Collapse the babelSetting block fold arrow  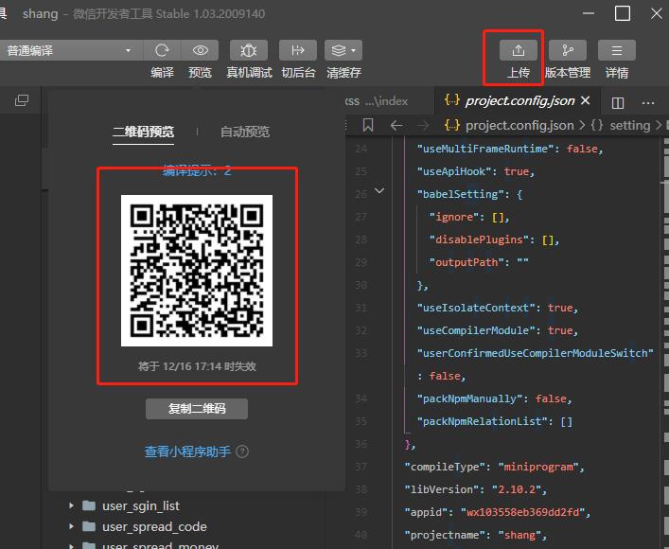(379, 190)
